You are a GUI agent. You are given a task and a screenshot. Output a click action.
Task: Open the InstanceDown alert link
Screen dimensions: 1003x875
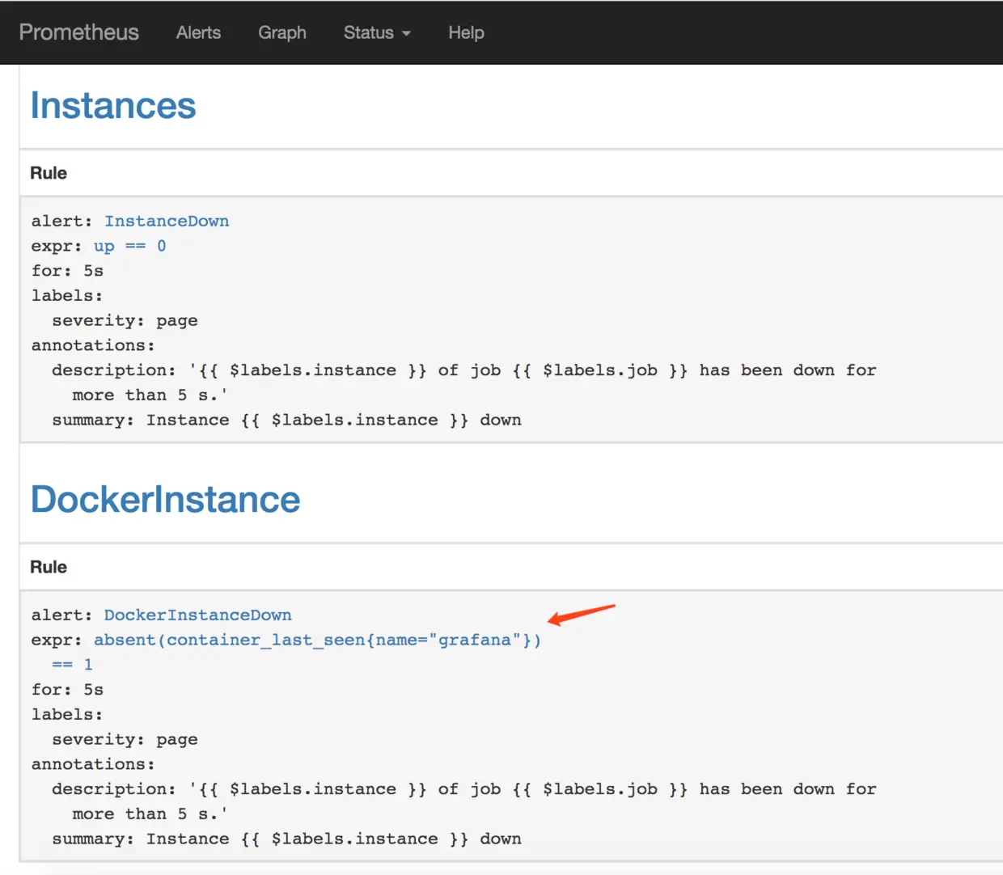[x=167, y=221]
